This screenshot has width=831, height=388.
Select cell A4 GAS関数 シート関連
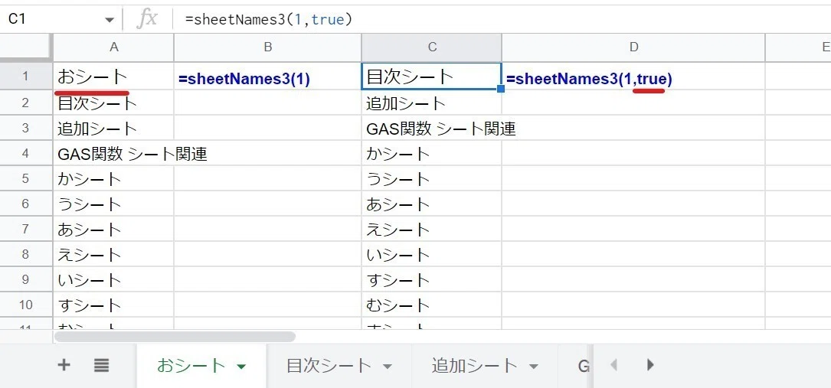pos(113,154)
